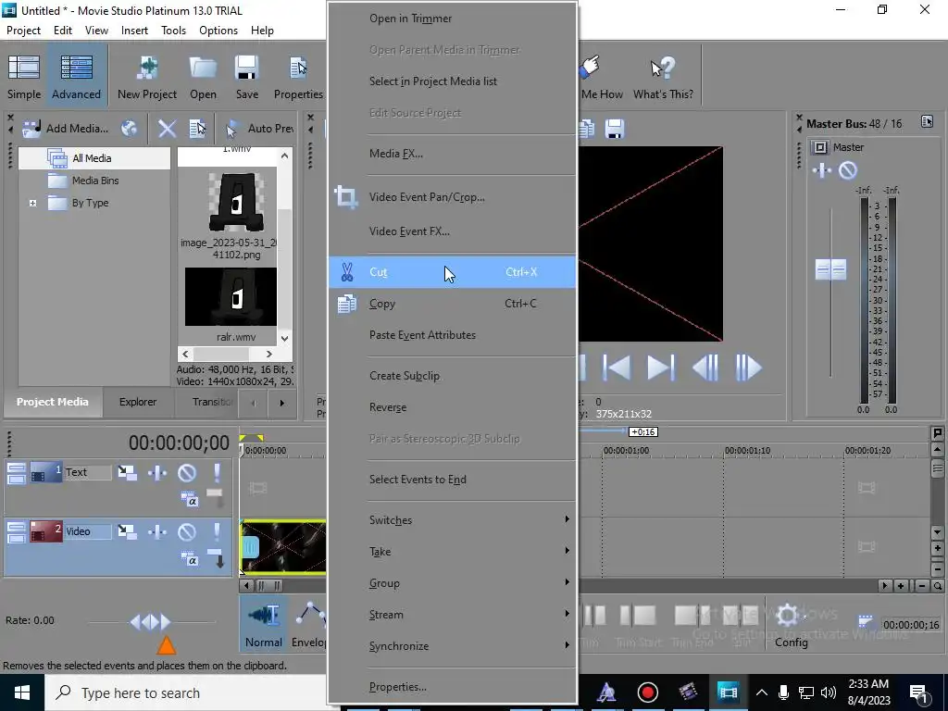Open Master Bus FX icon

click(x=822, y=170)
